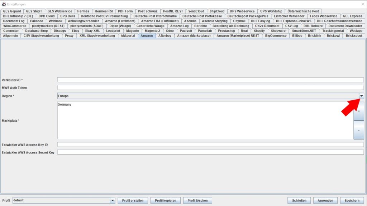Click Entwickler AWS Access Secret Key field

210,152
